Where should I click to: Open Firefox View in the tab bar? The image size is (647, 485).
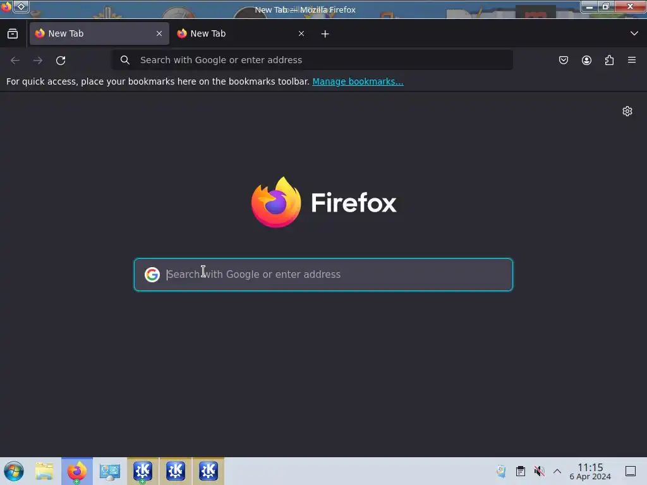pyautogui.click(x=13, y=34)
